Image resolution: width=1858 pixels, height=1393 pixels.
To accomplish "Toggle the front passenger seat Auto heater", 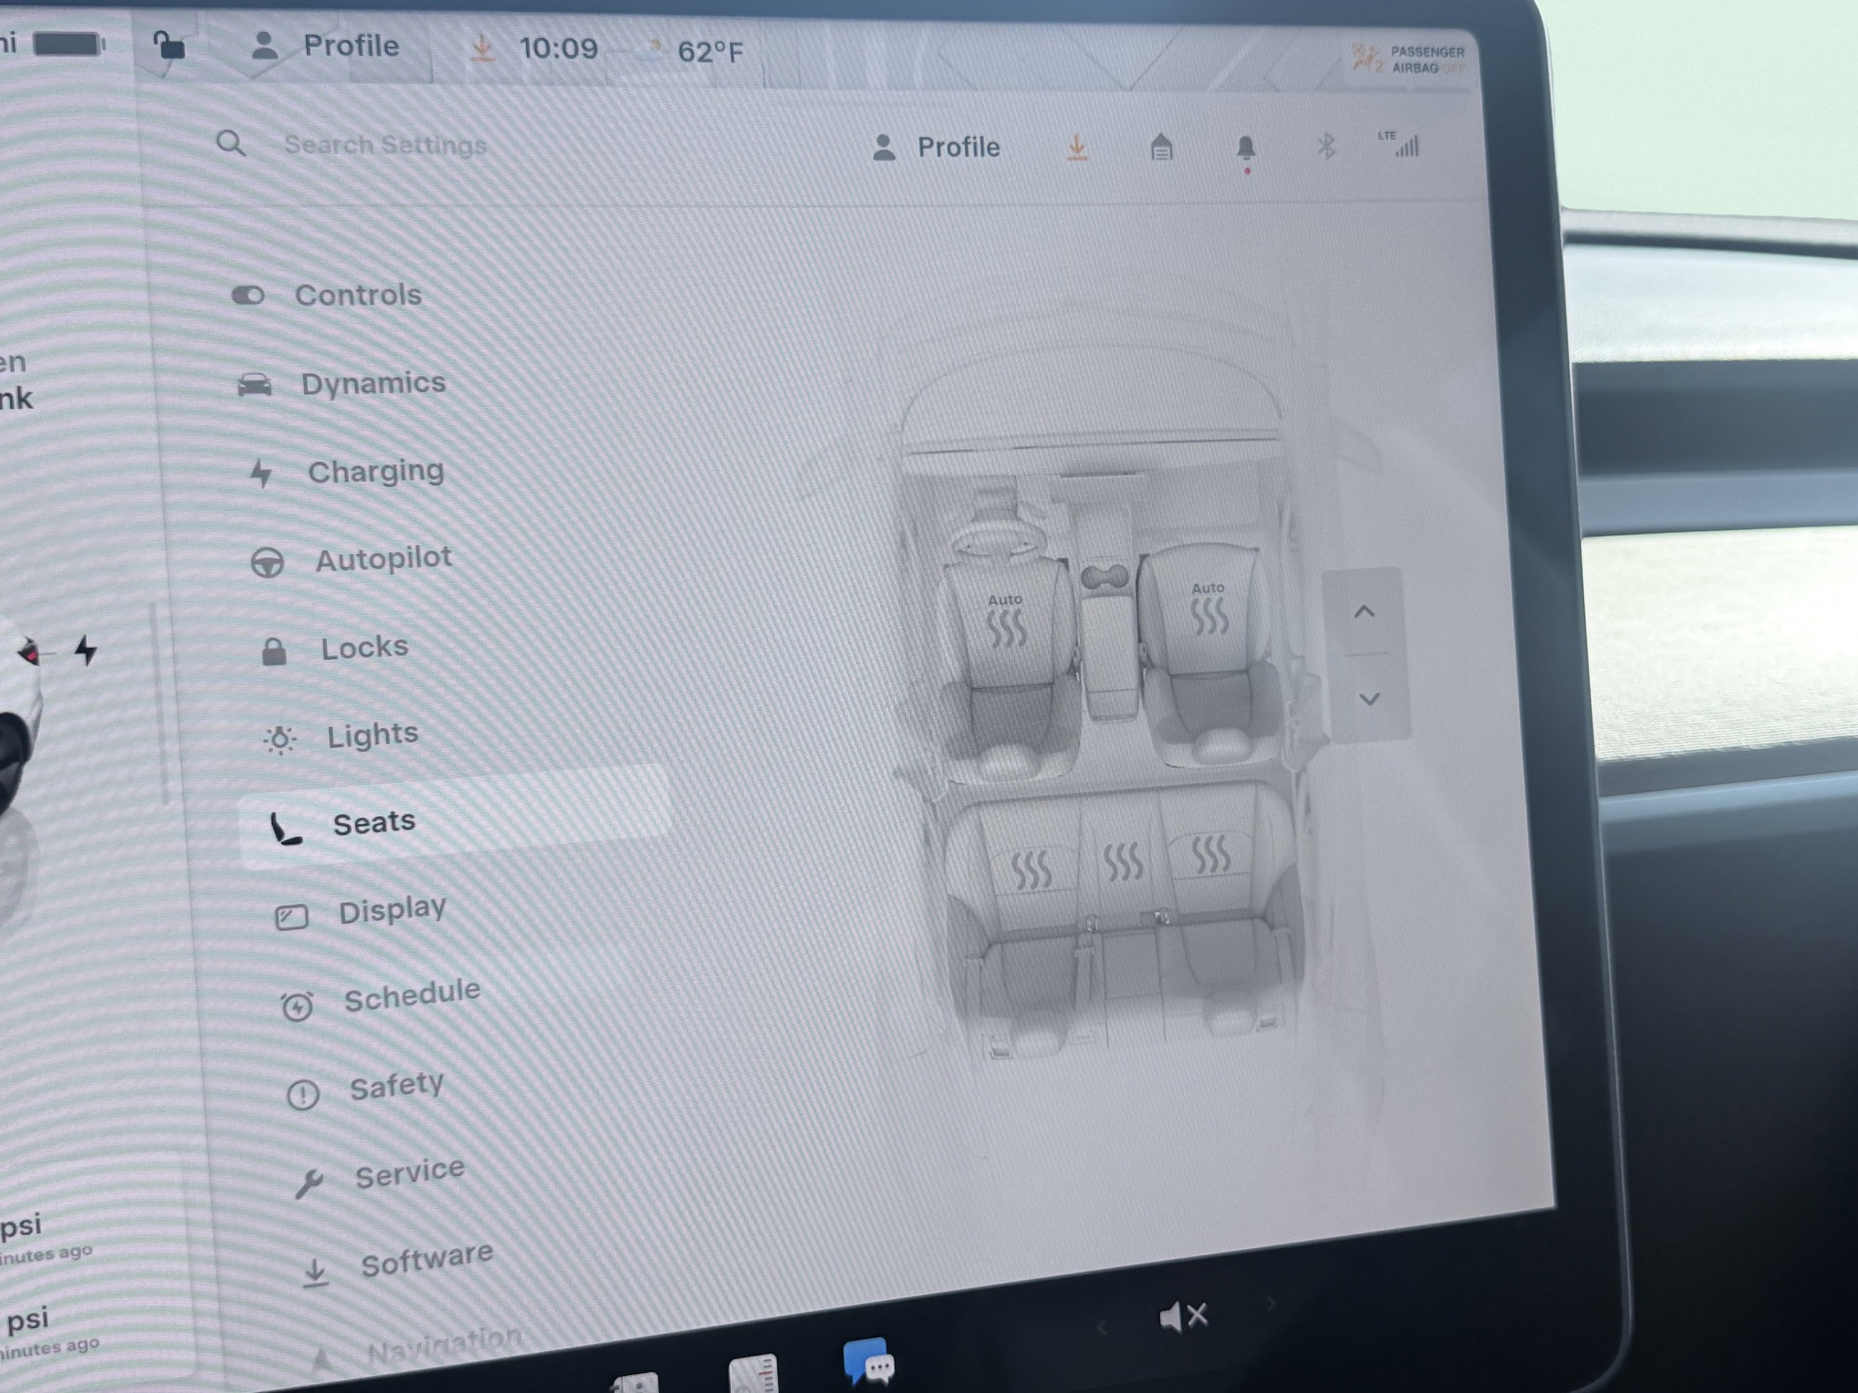I will (x=1208, y=611).
